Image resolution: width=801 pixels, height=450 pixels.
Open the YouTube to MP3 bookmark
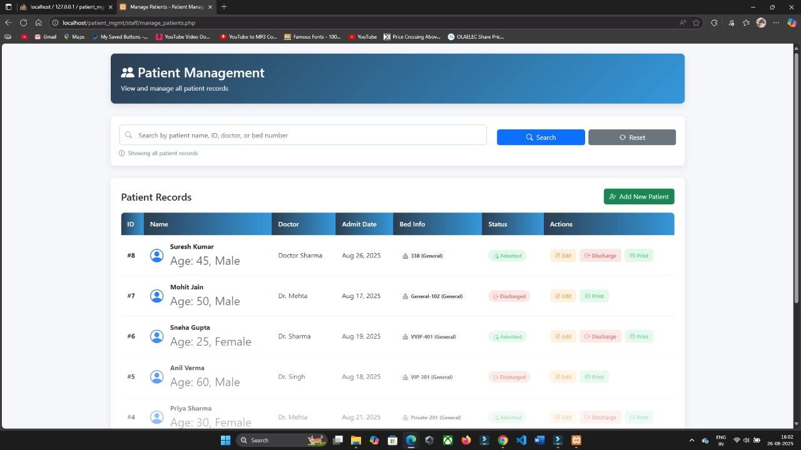248,37
